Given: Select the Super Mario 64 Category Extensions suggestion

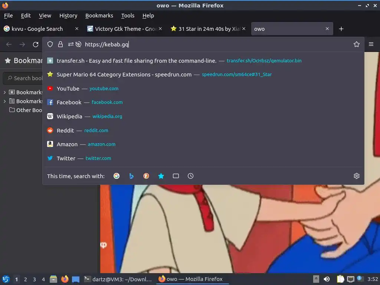Looking at the screenshot, I should pyautogui.click(x=203, y=74).
